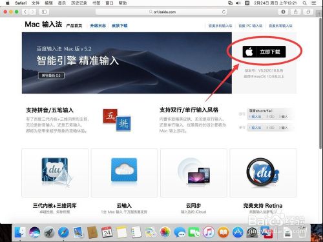Click the 云输入 cloud feature image
The image size is (323, 242).
click(x=124, y=173)
